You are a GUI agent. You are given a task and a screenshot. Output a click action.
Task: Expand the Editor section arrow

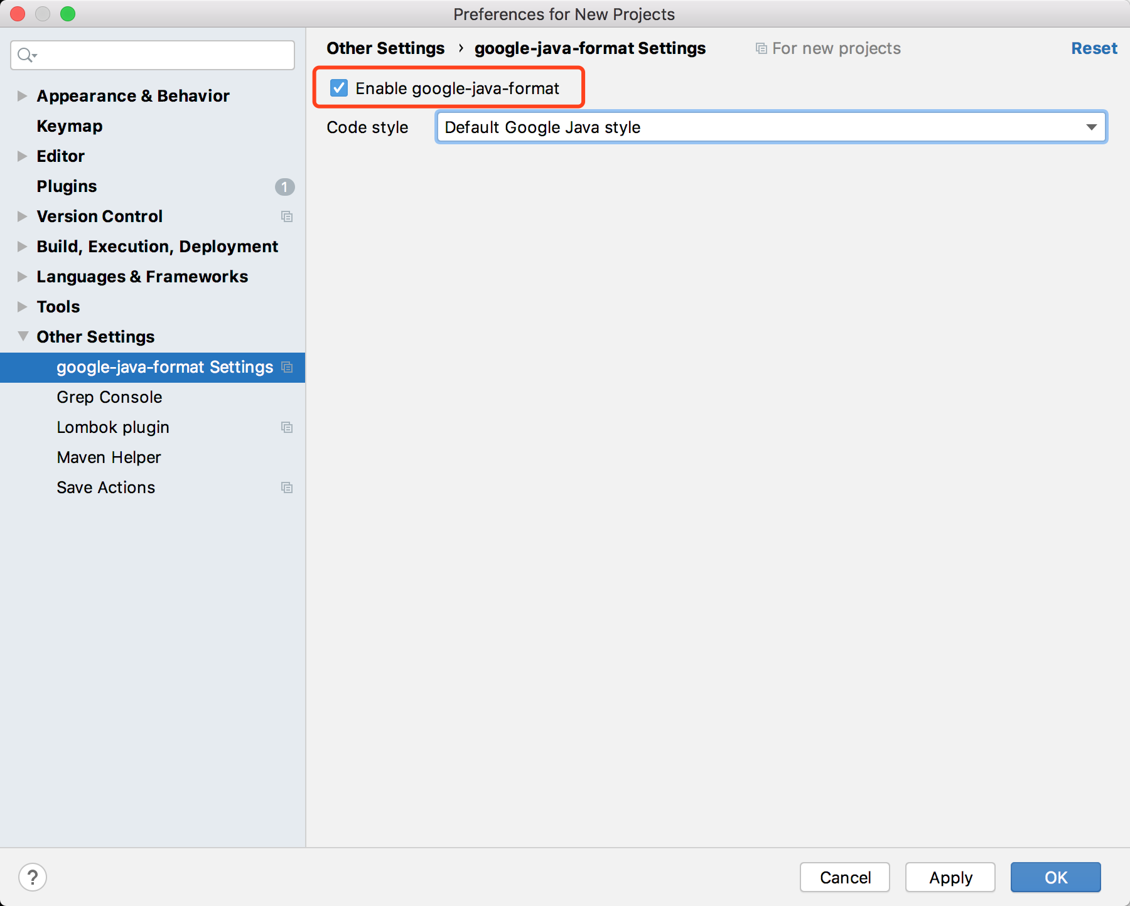tap(23, 156)
